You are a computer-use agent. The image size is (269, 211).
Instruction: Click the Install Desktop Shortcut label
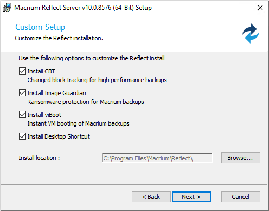tap(59, 136)
